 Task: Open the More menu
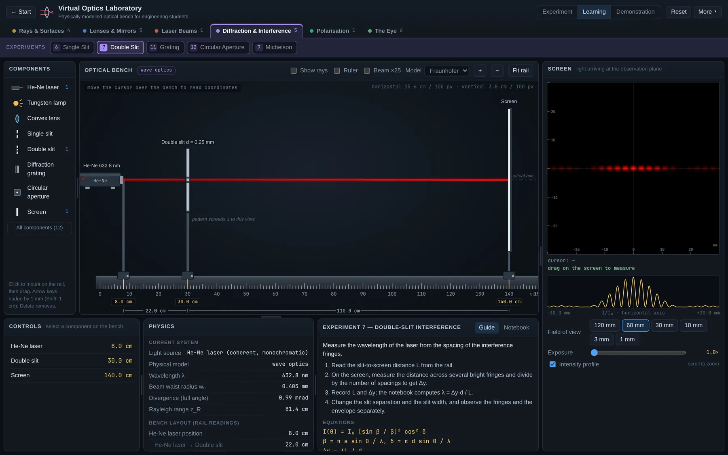point(707,12)
